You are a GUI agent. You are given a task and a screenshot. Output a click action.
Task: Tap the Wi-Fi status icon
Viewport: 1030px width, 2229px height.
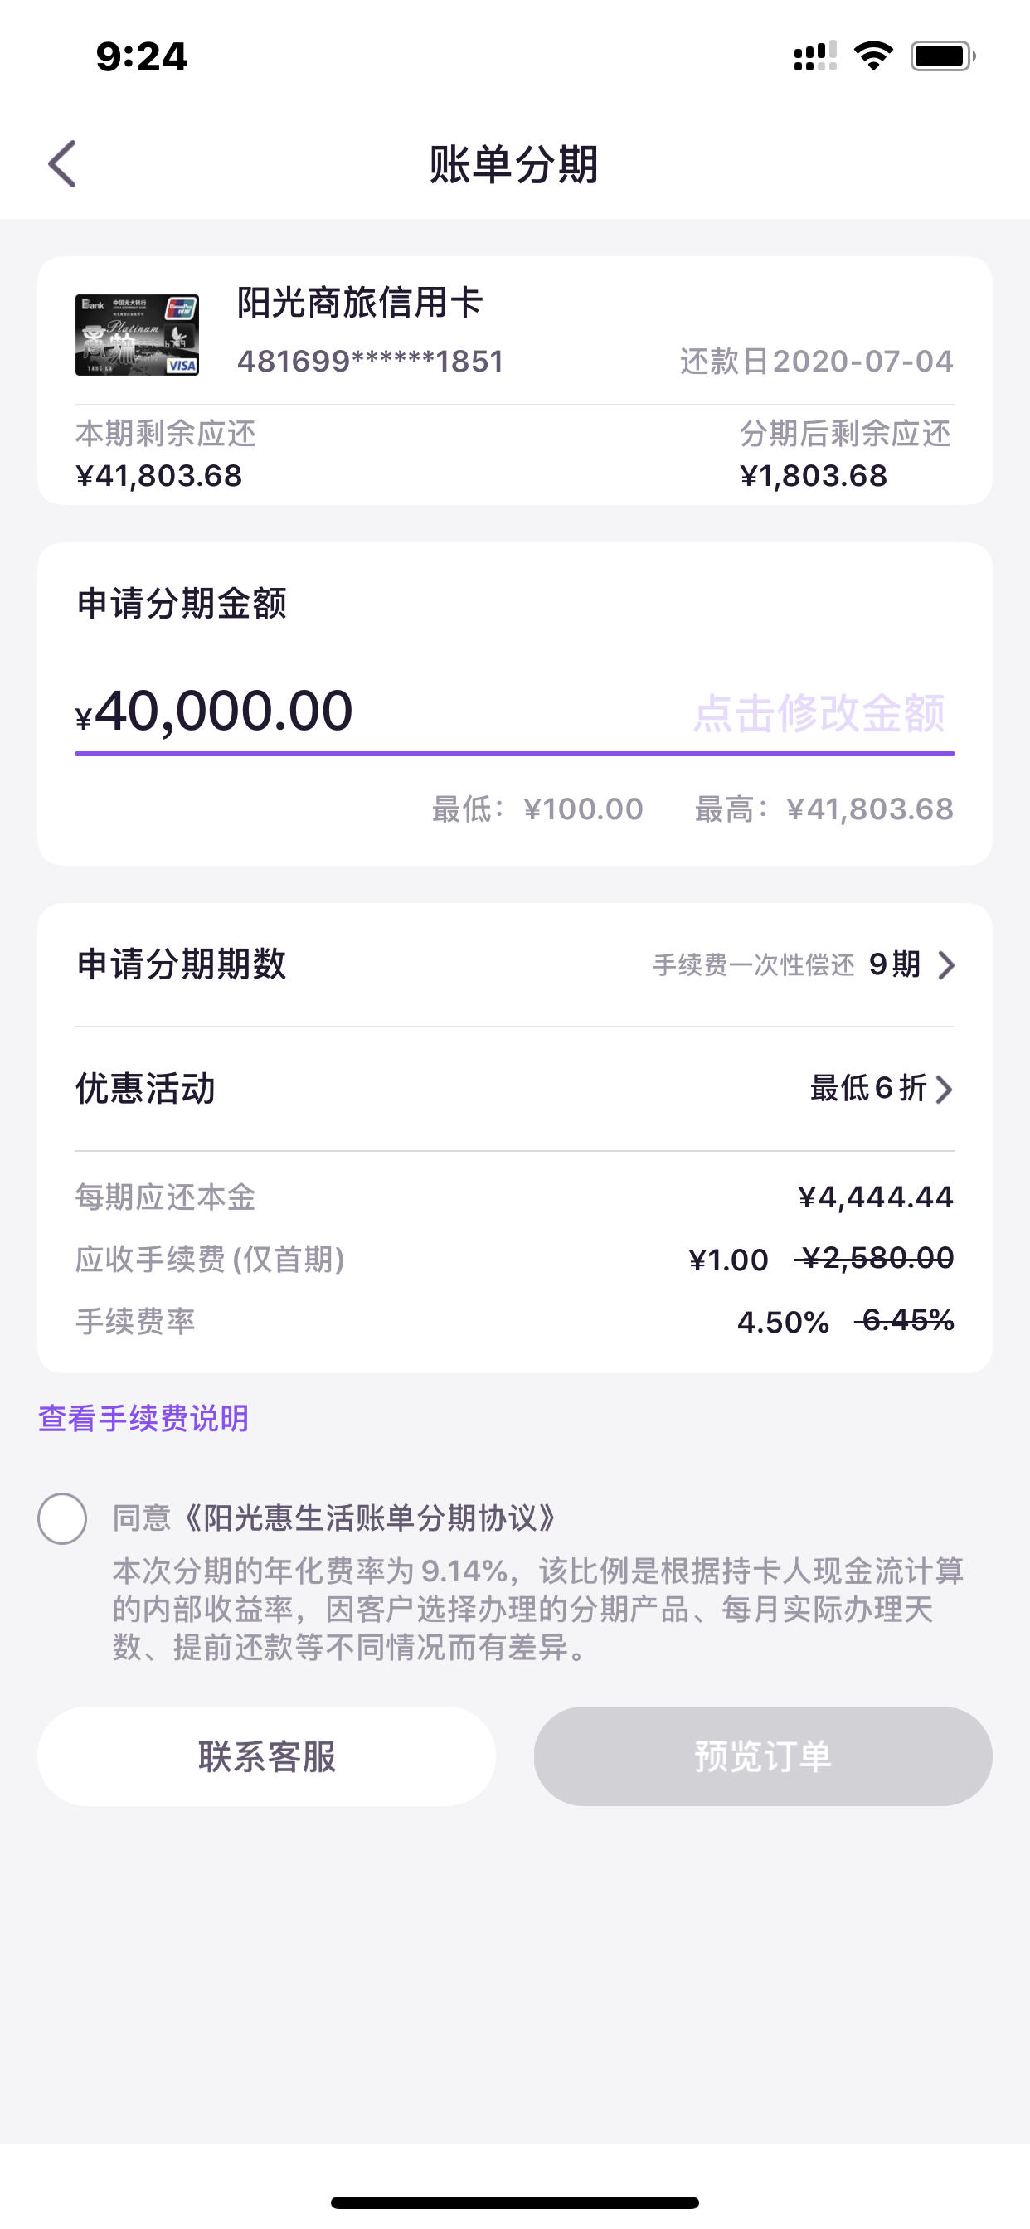click(x=872, y=56)
